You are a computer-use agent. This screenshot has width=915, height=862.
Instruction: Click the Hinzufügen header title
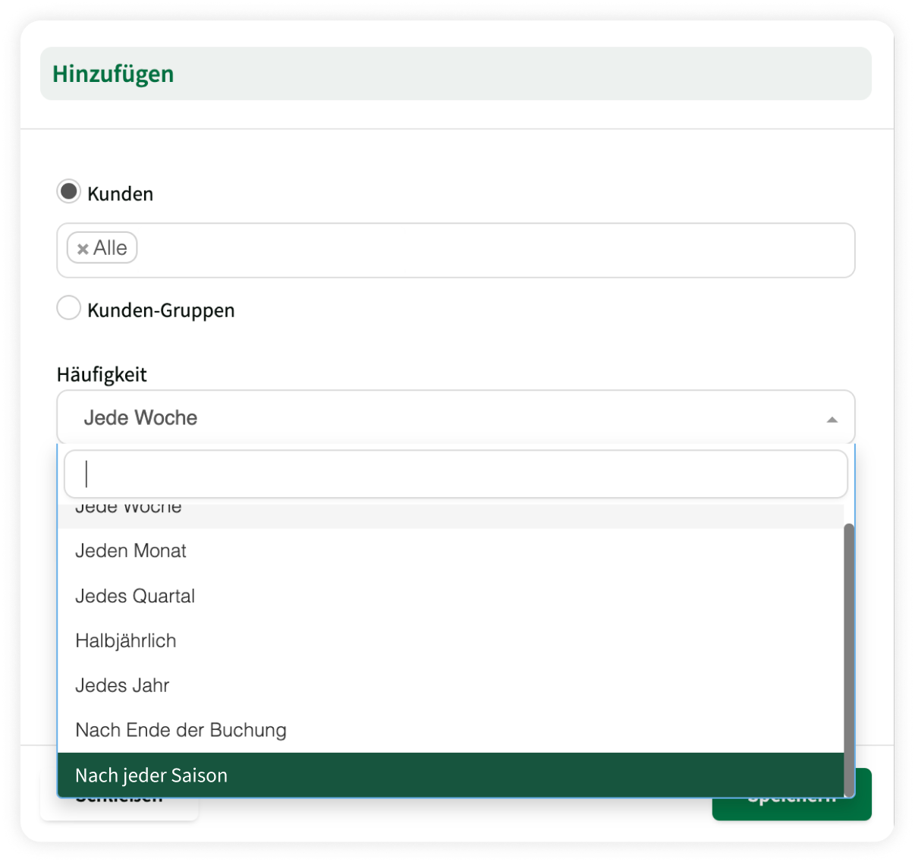point(113,74)
